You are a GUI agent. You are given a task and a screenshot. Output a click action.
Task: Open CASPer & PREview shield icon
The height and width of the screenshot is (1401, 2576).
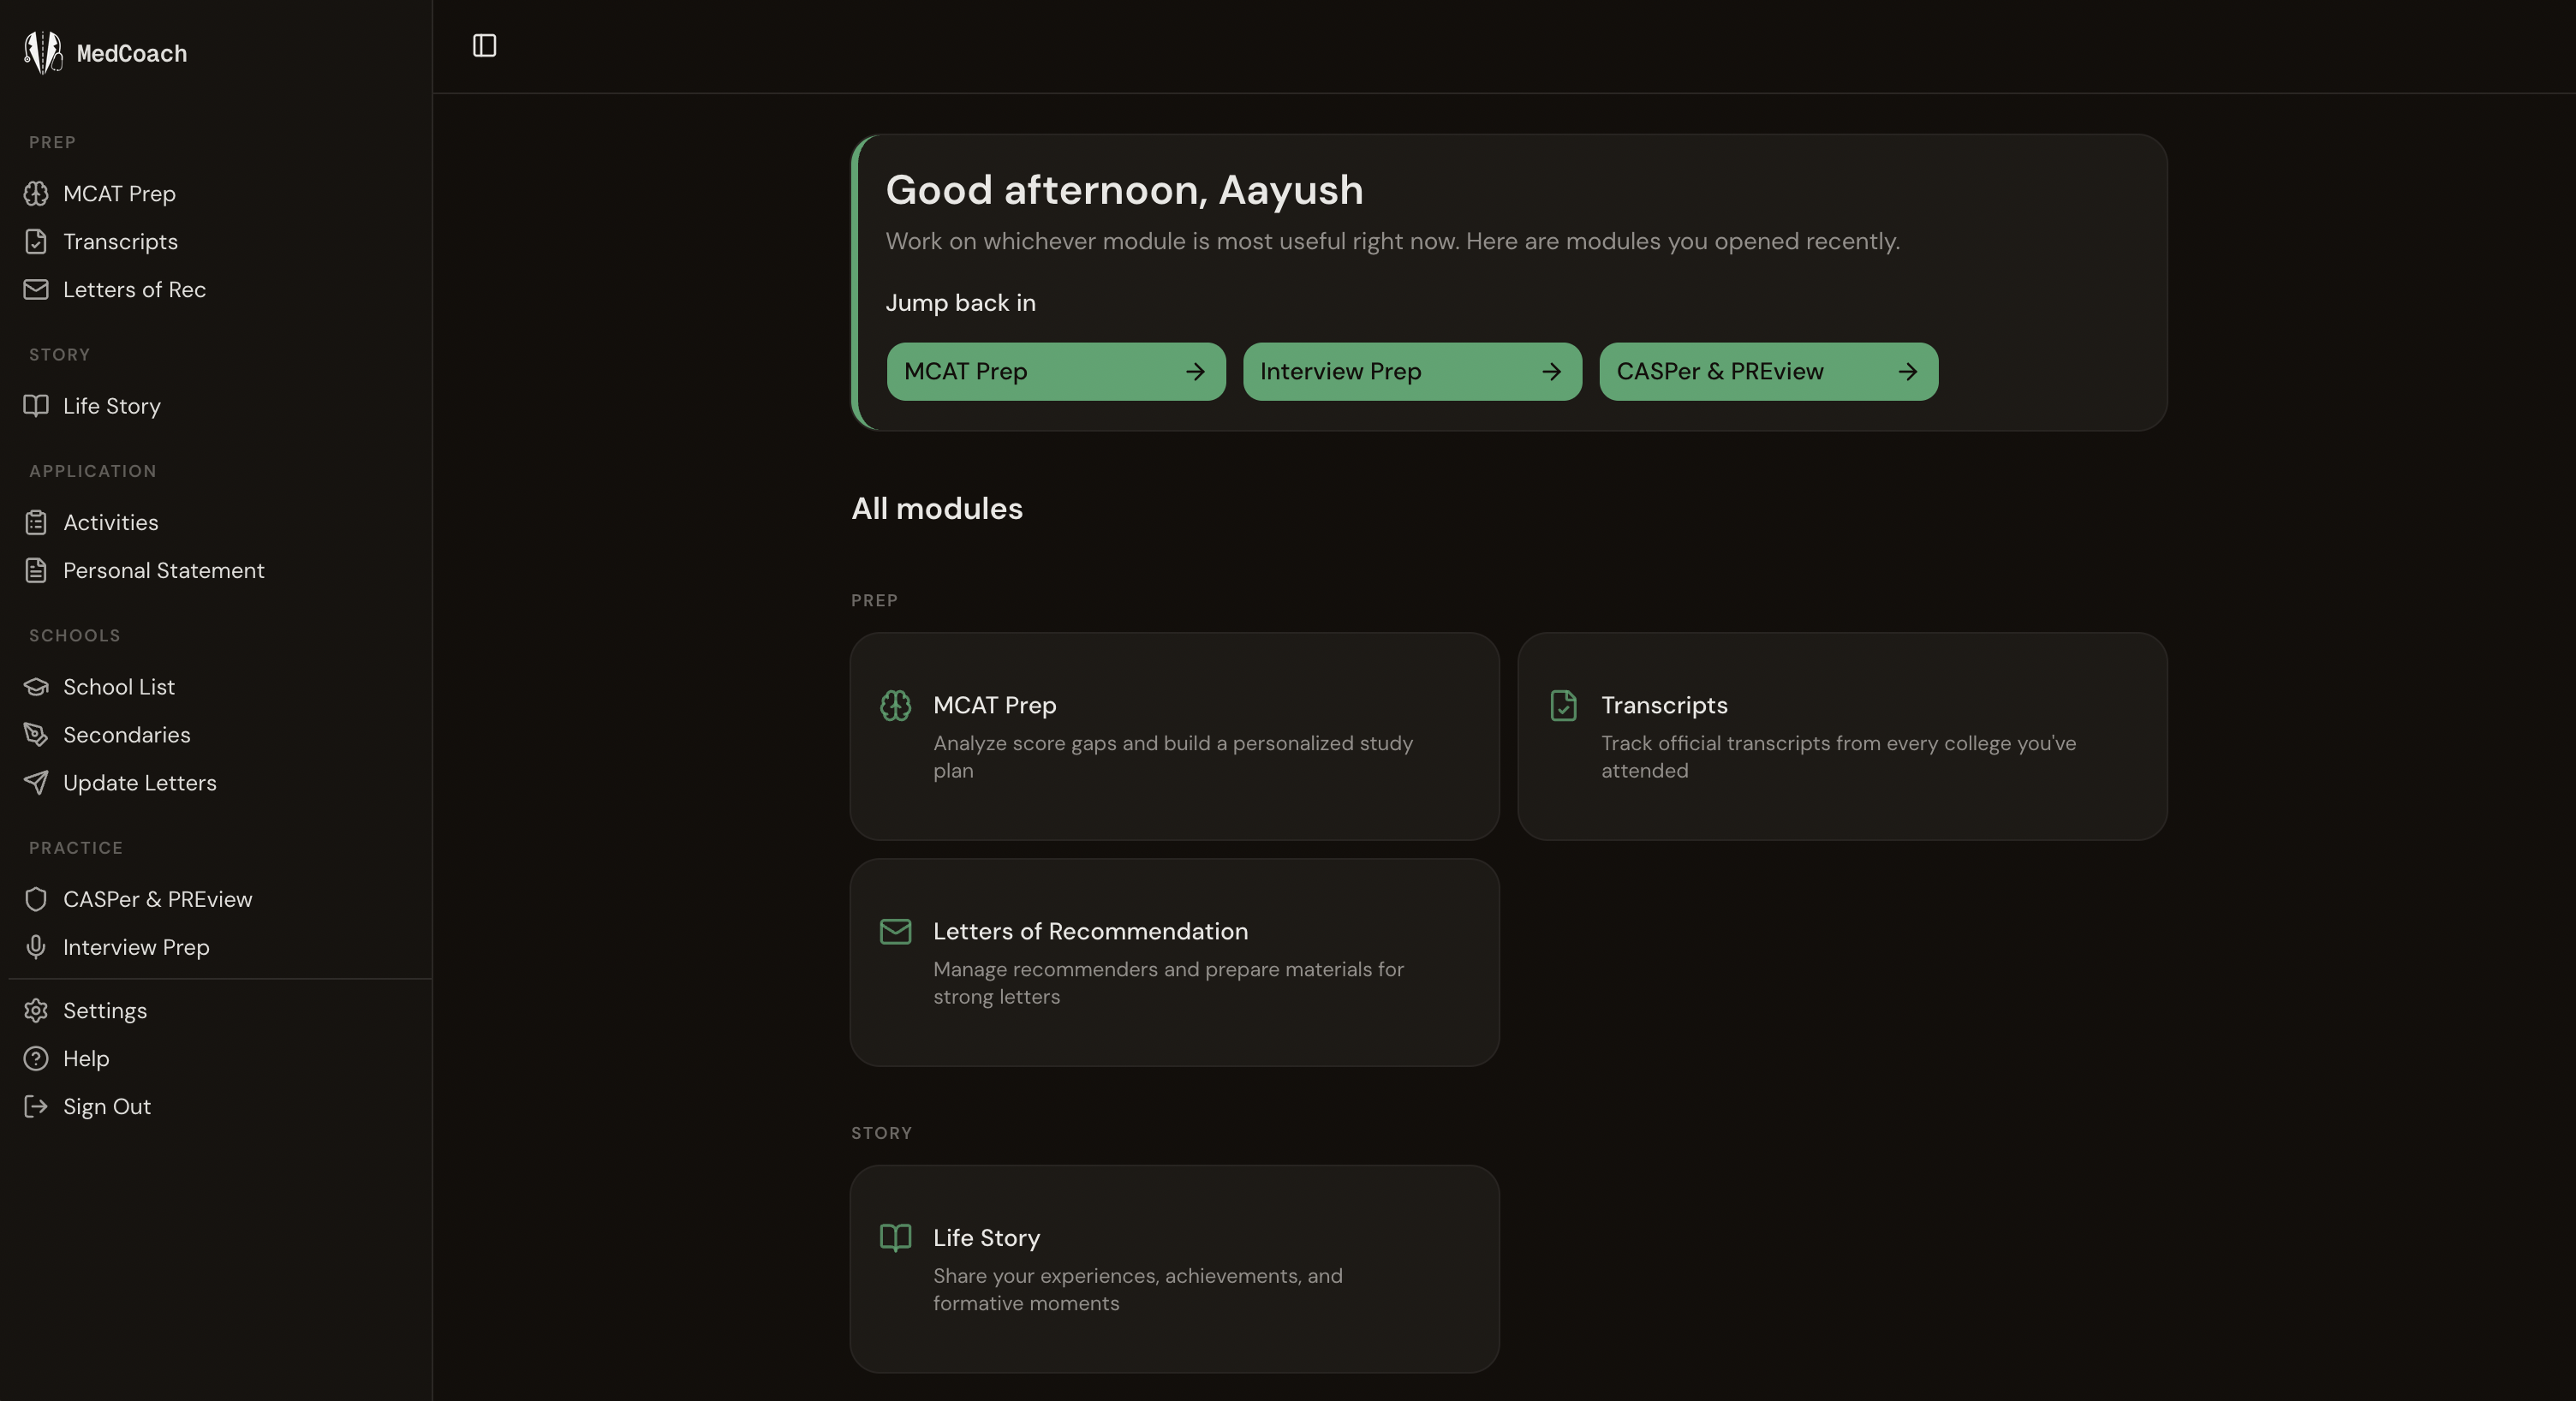[x=36, y=898]
